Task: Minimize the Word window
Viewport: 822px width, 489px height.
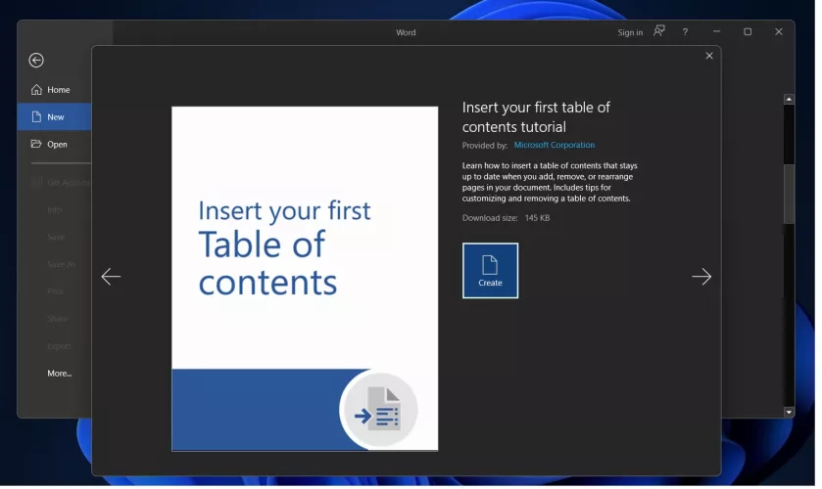Action: [x=716, y=32]
